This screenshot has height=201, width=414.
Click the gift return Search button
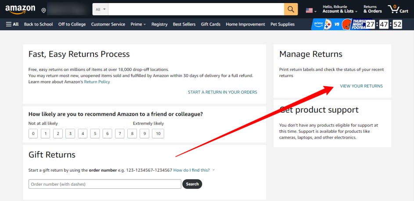[192, 184]
